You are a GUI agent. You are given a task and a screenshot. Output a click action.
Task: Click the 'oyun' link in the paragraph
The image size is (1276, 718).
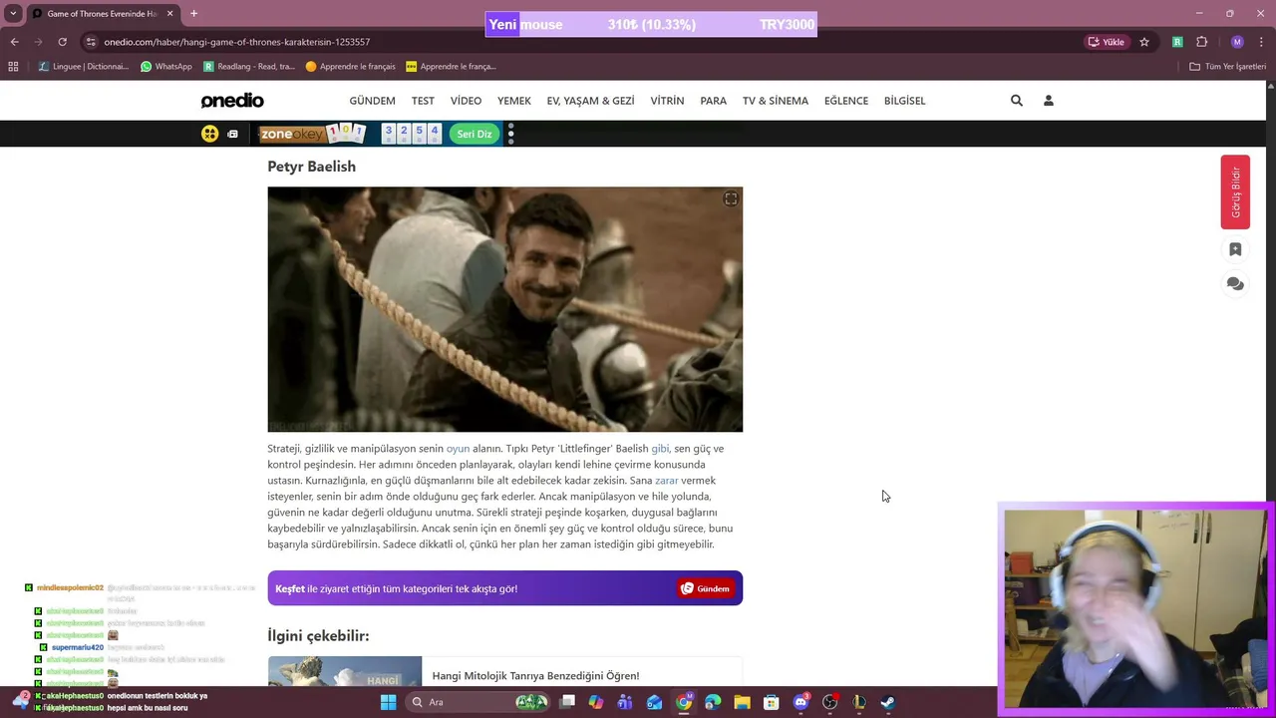(x=458, y=449)
